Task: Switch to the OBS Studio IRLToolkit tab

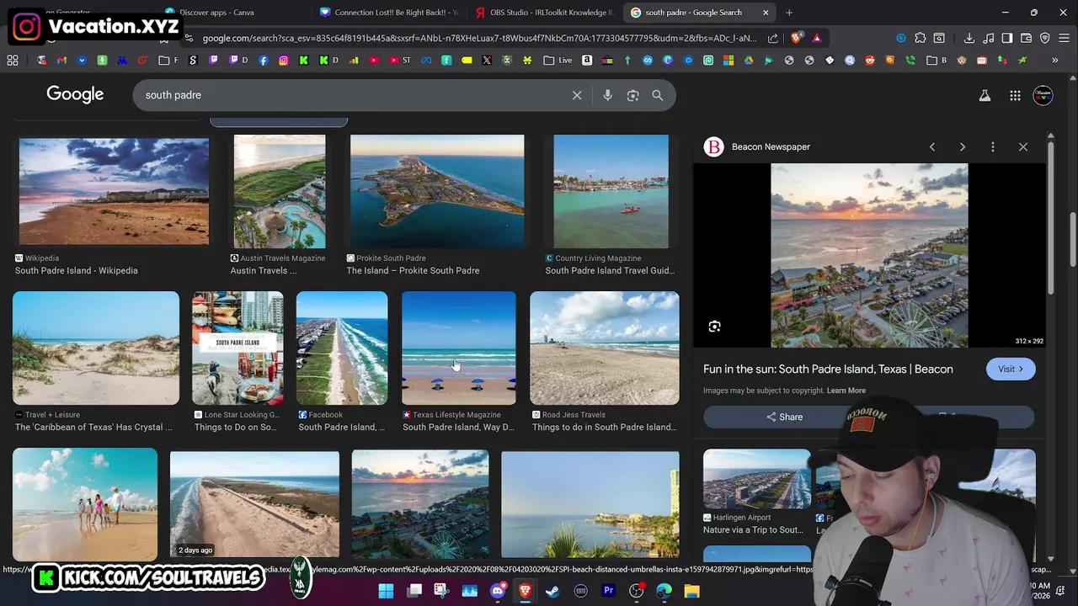Action: tap(546, 13)
